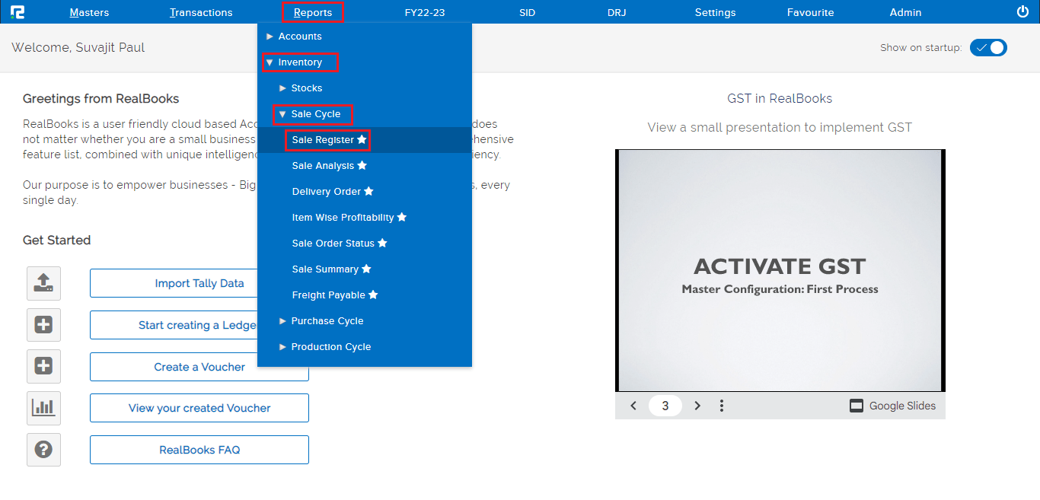Expand the Accounts submenu
The image size is (1040, 500).
pos(299,37)
